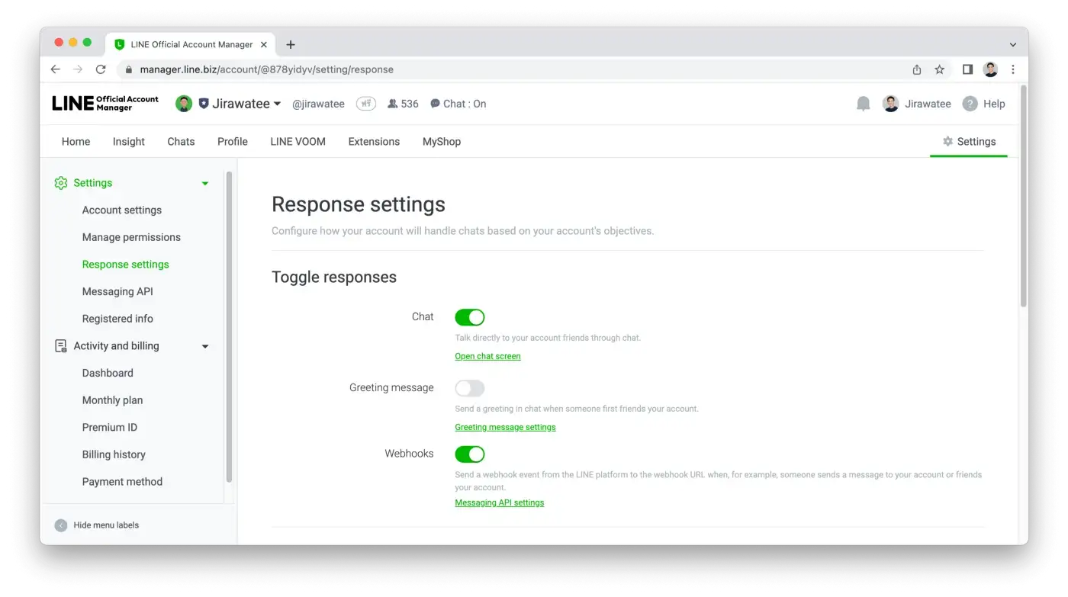Click the browser address bar URL
Image resolution: width=1068 pixels, height=597 pixels.
[x=267, y=69]
